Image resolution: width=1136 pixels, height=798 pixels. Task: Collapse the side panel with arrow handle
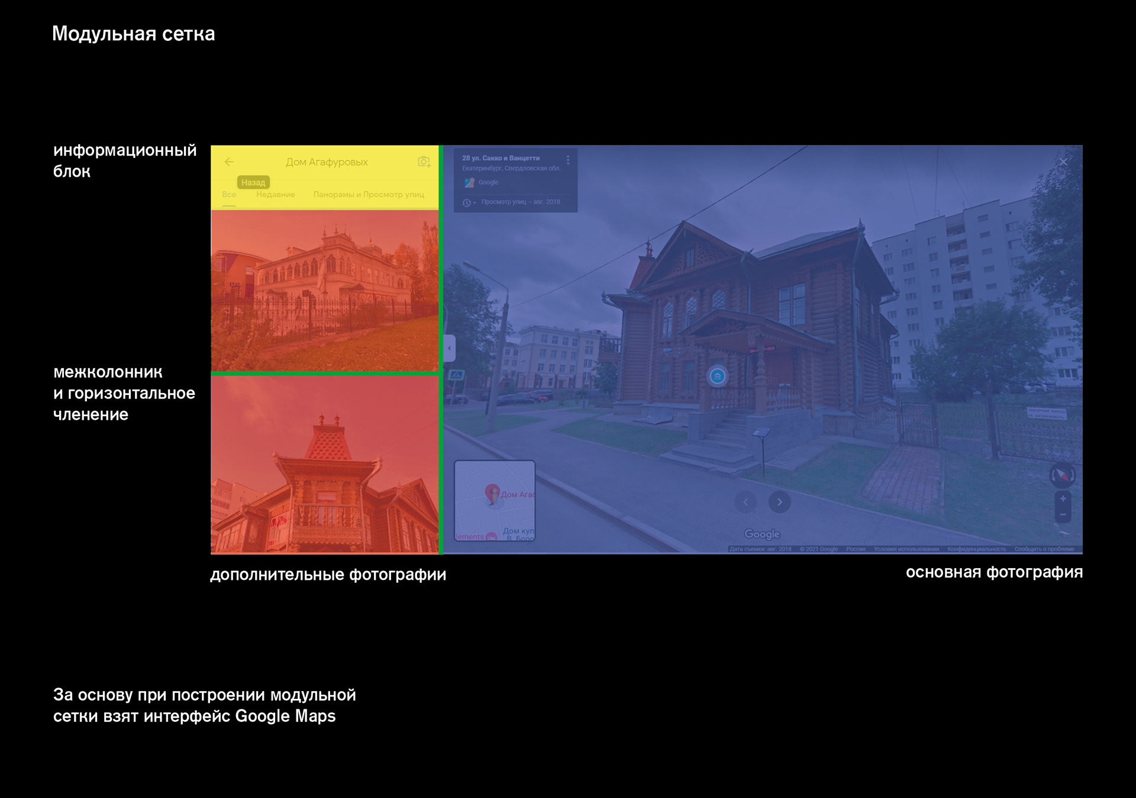[449, 348]
